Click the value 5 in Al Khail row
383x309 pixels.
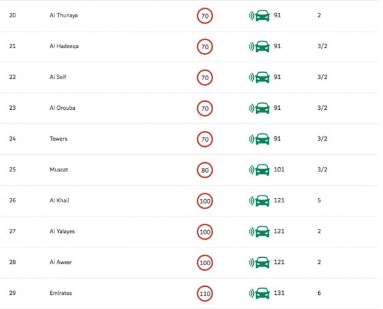[x=319, y=200]
